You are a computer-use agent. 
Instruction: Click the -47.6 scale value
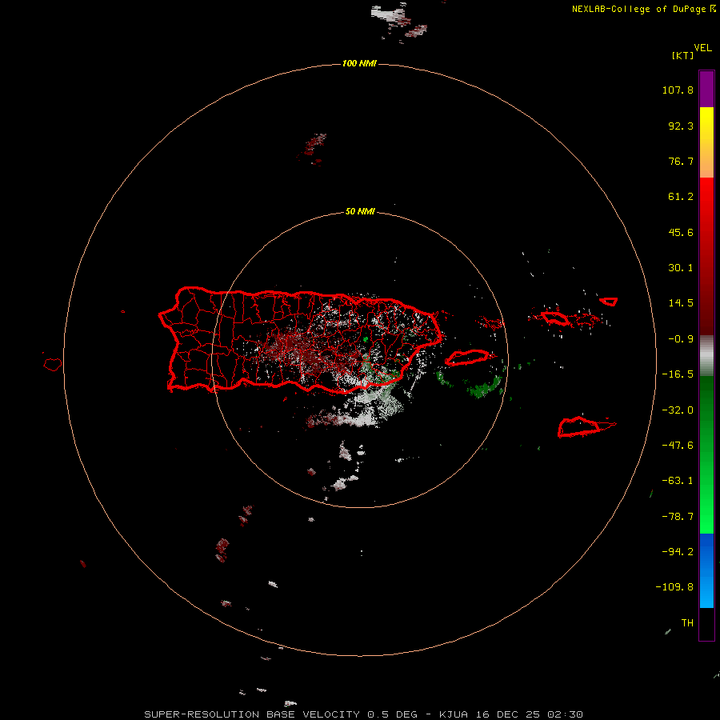(x=678, y=446)
